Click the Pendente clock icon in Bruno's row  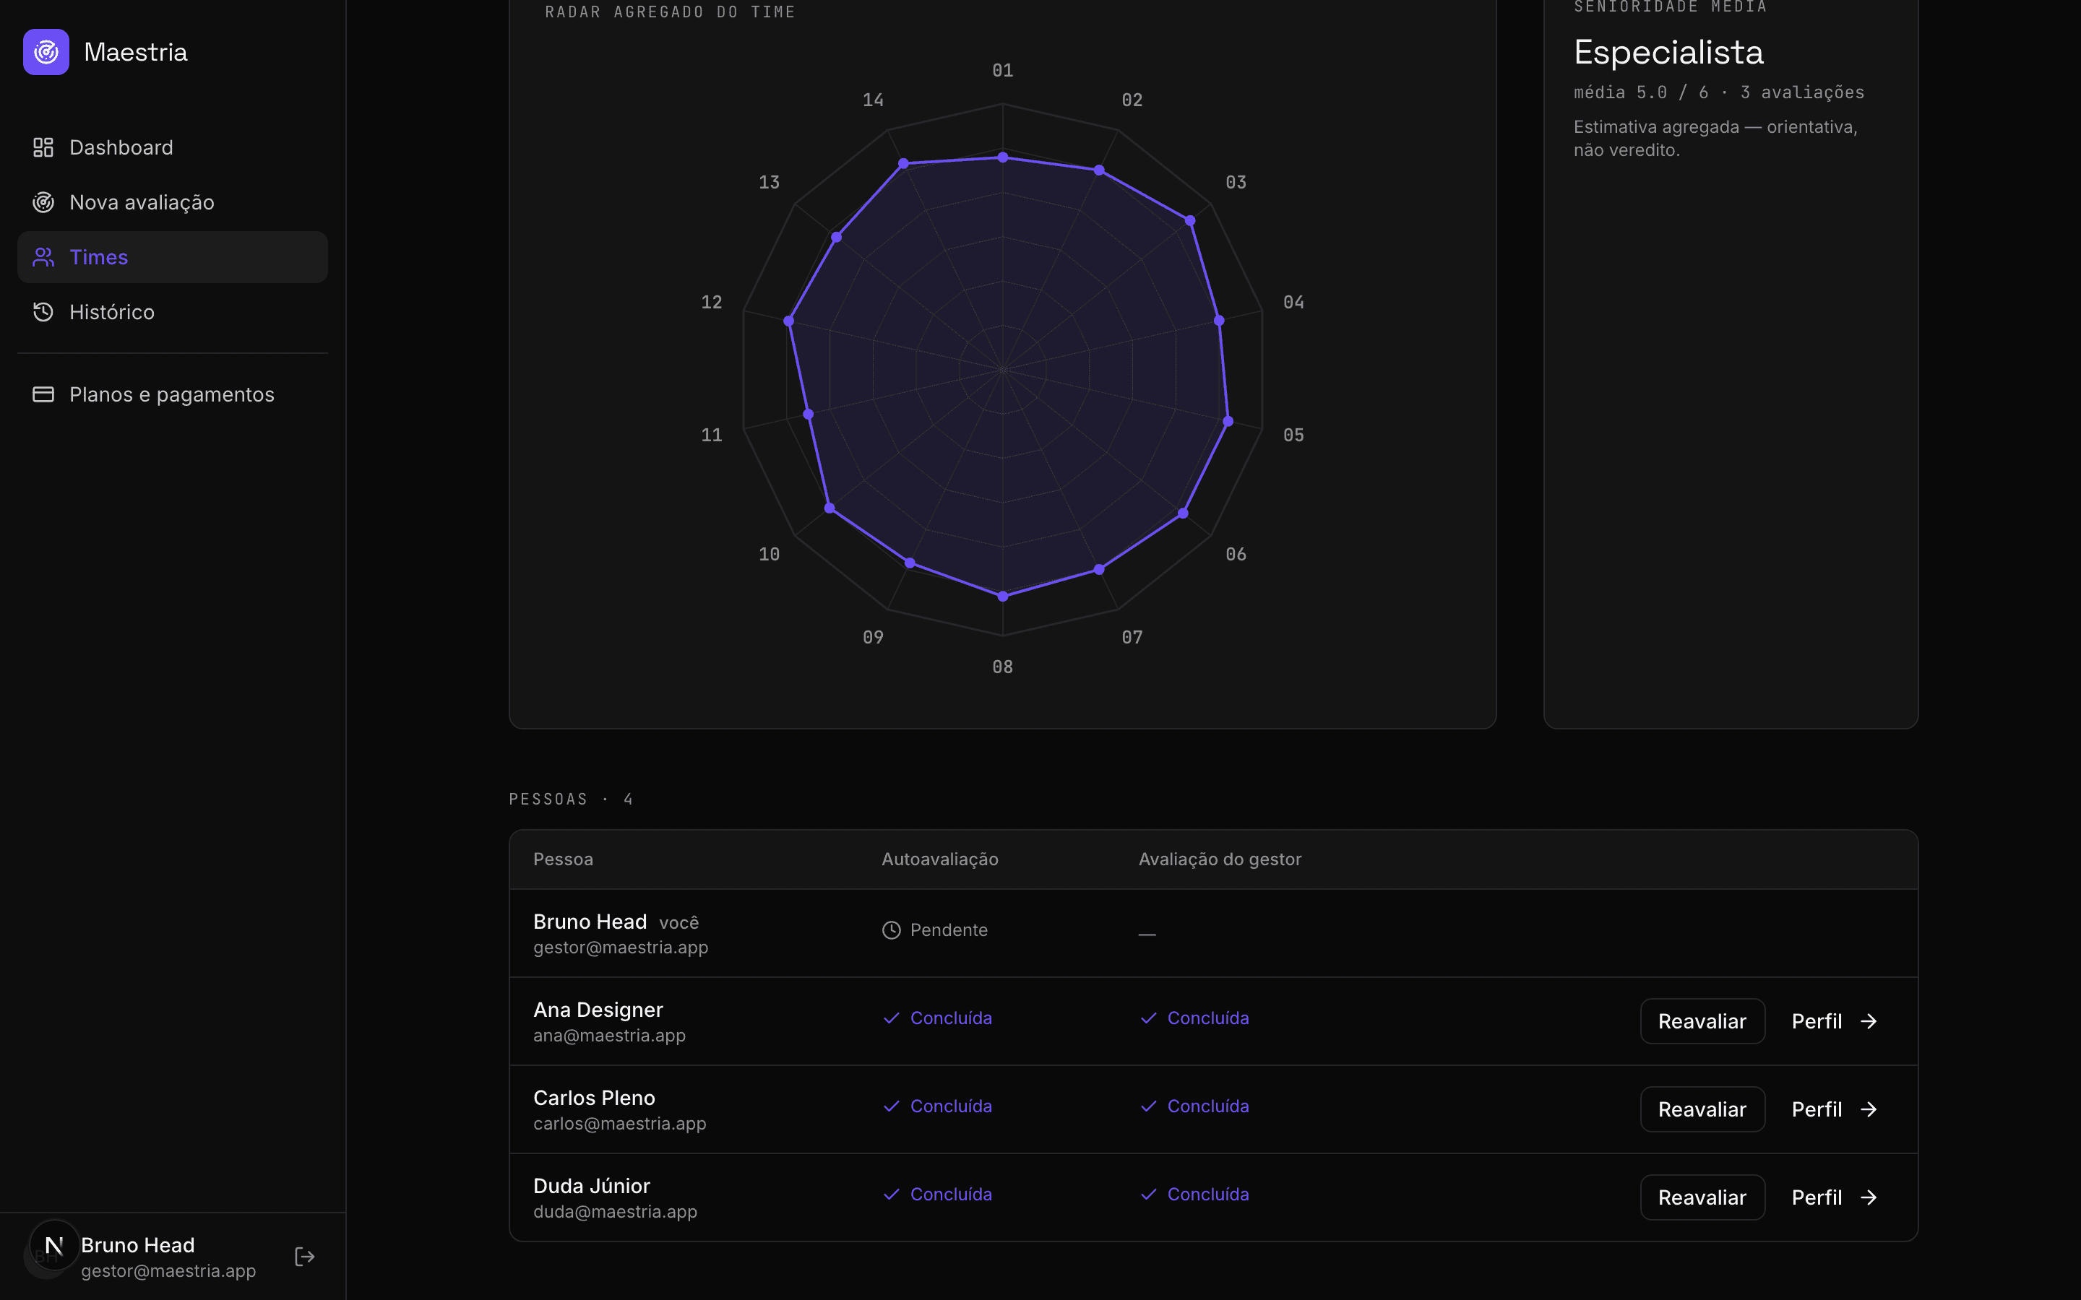pyautogui.click(x=891, y=930)
